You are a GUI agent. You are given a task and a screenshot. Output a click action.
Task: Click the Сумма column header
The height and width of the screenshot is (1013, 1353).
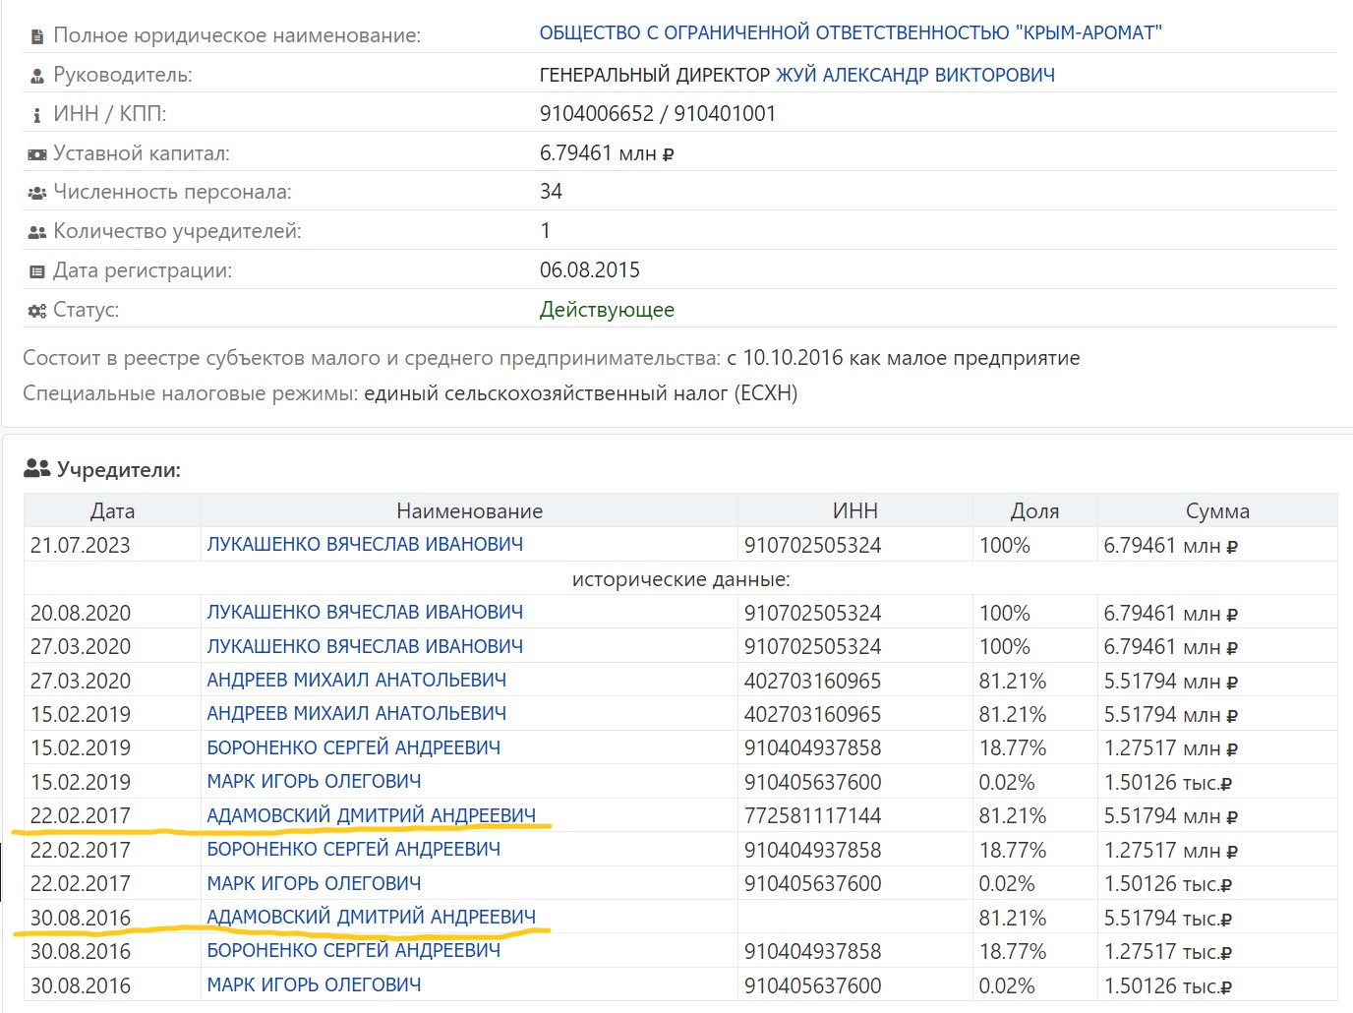[1216, 511]
